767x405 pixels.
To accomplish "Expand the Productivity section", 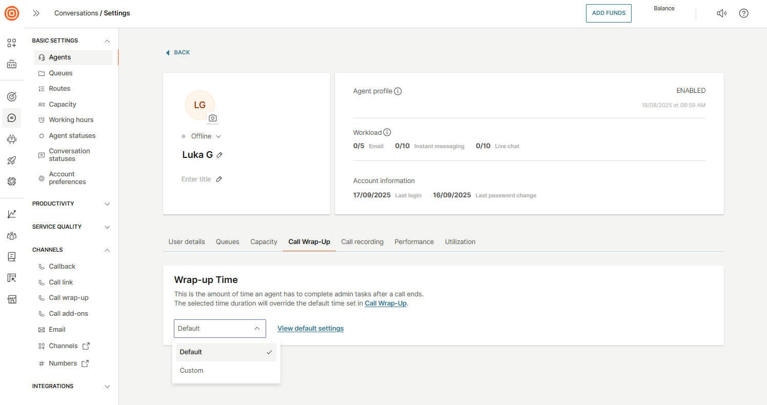I will point(107,204).
